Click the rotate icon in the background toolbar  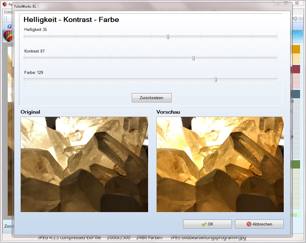click(x=9, y=26)
